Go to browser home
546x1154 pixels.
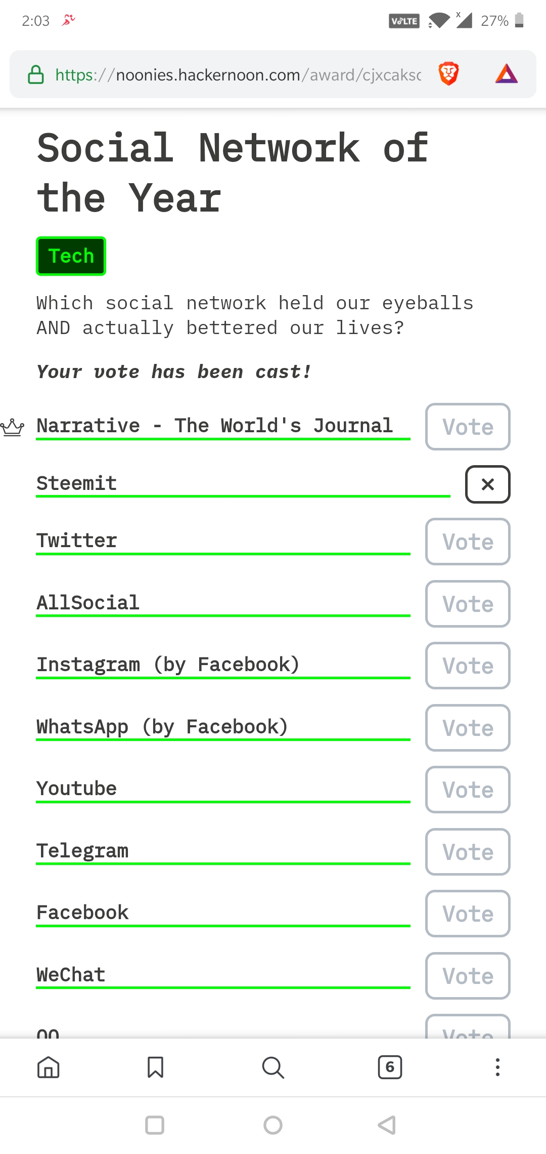tap(49, 1067)
